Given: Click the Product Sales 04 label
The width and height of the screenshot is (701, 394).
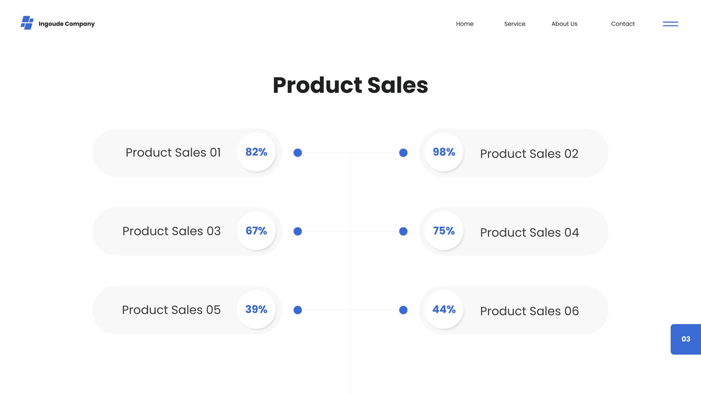Looking at the screenshot, I should point(529,232).
